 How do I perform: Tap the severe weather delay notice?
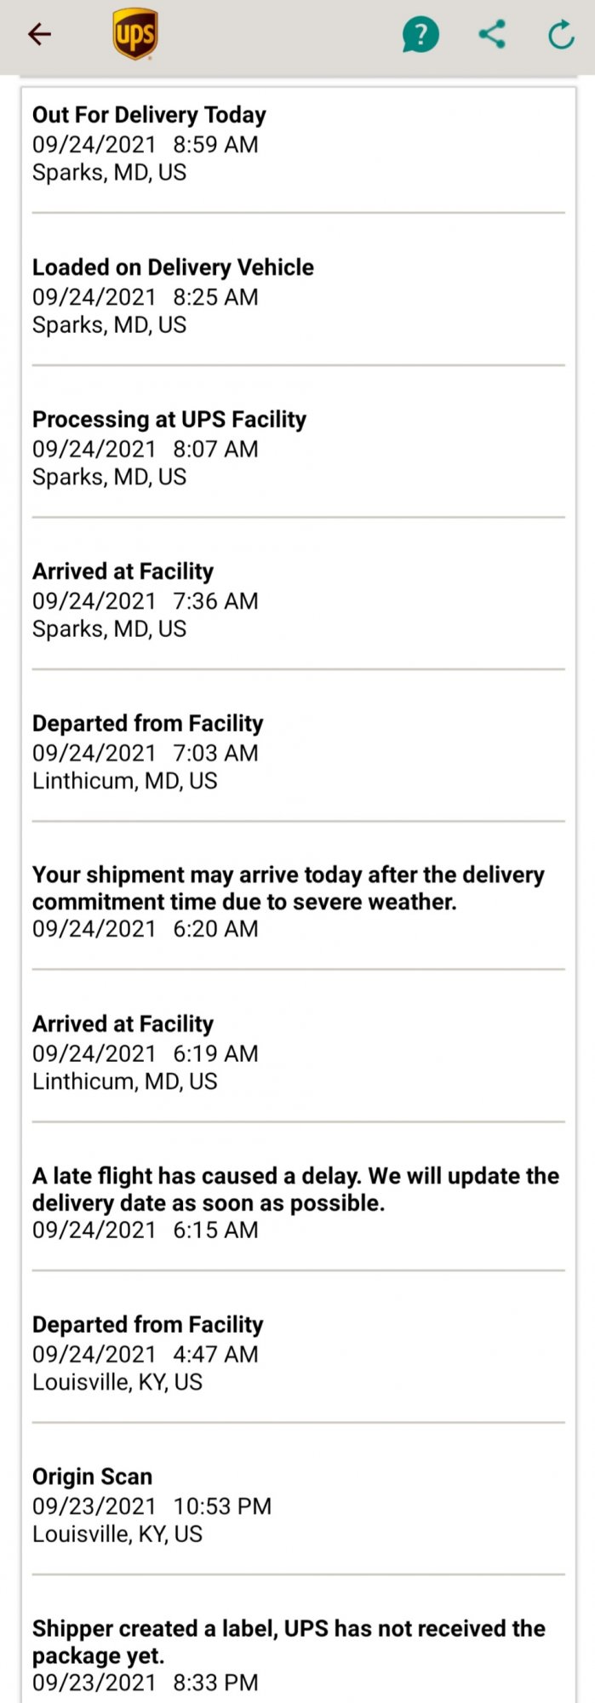tap(288, 888)
